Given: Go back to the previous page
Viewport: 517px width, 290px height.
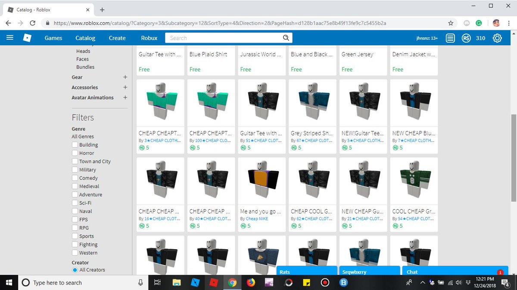Looking at the screenshot, I should pos(8,23).
